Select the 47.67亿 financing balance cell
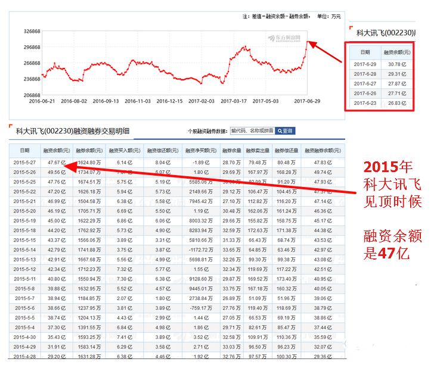 point(57,163)
